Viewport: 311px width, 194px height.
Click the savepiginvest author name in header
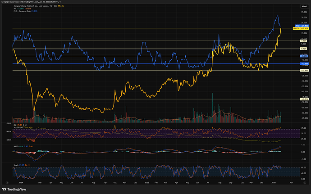coord(11,2)
